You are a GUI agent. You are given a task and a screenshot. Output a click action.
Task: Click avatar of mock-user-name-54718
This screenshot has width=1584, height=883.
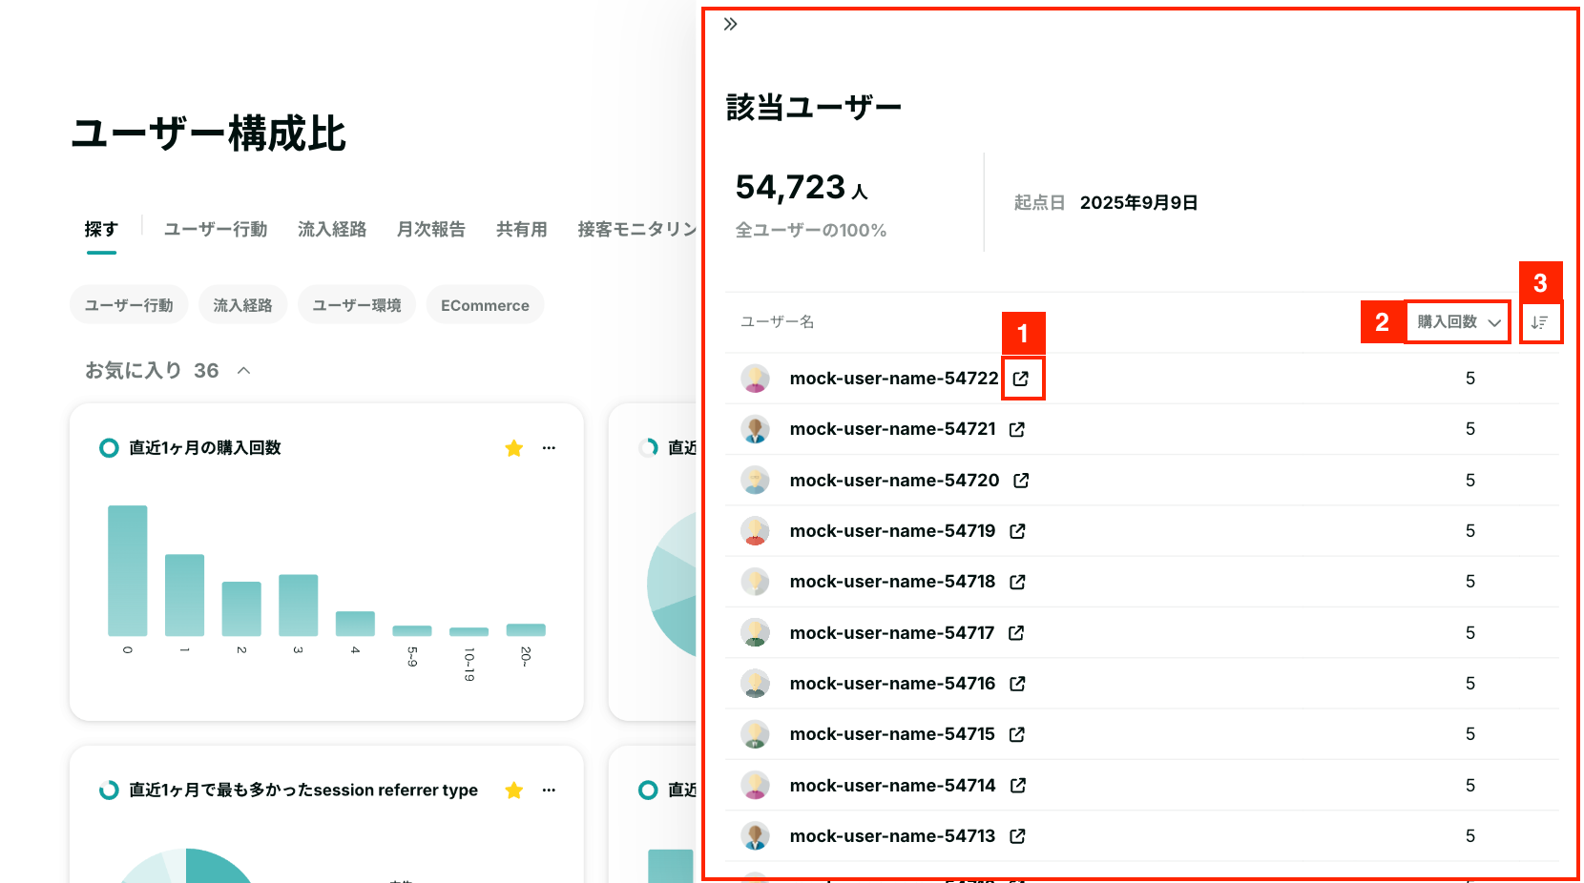click(x=756, y=582)
